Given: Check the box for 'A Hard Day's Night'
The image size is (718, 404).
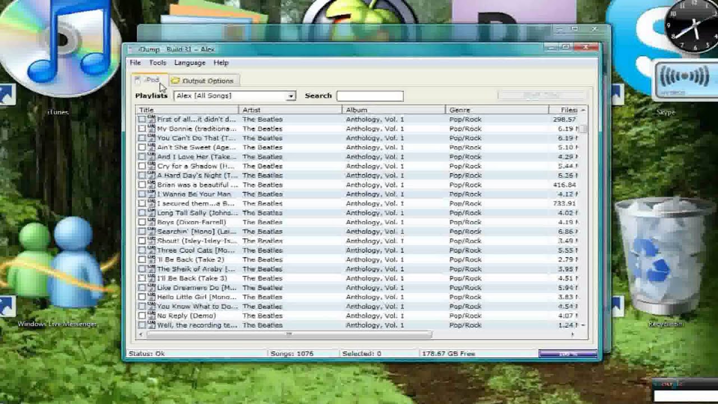Looking at the screenshot, I should [142, 176].
